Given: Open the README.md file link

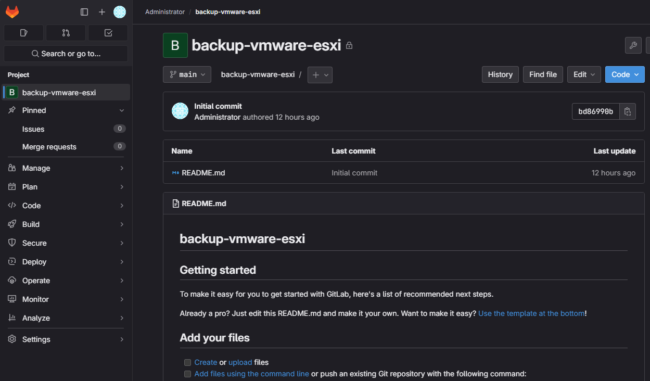Looking at the screenshot, I should [203, 173].
